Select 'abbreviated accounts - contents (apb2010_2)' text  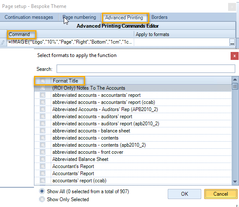(99, 145)
